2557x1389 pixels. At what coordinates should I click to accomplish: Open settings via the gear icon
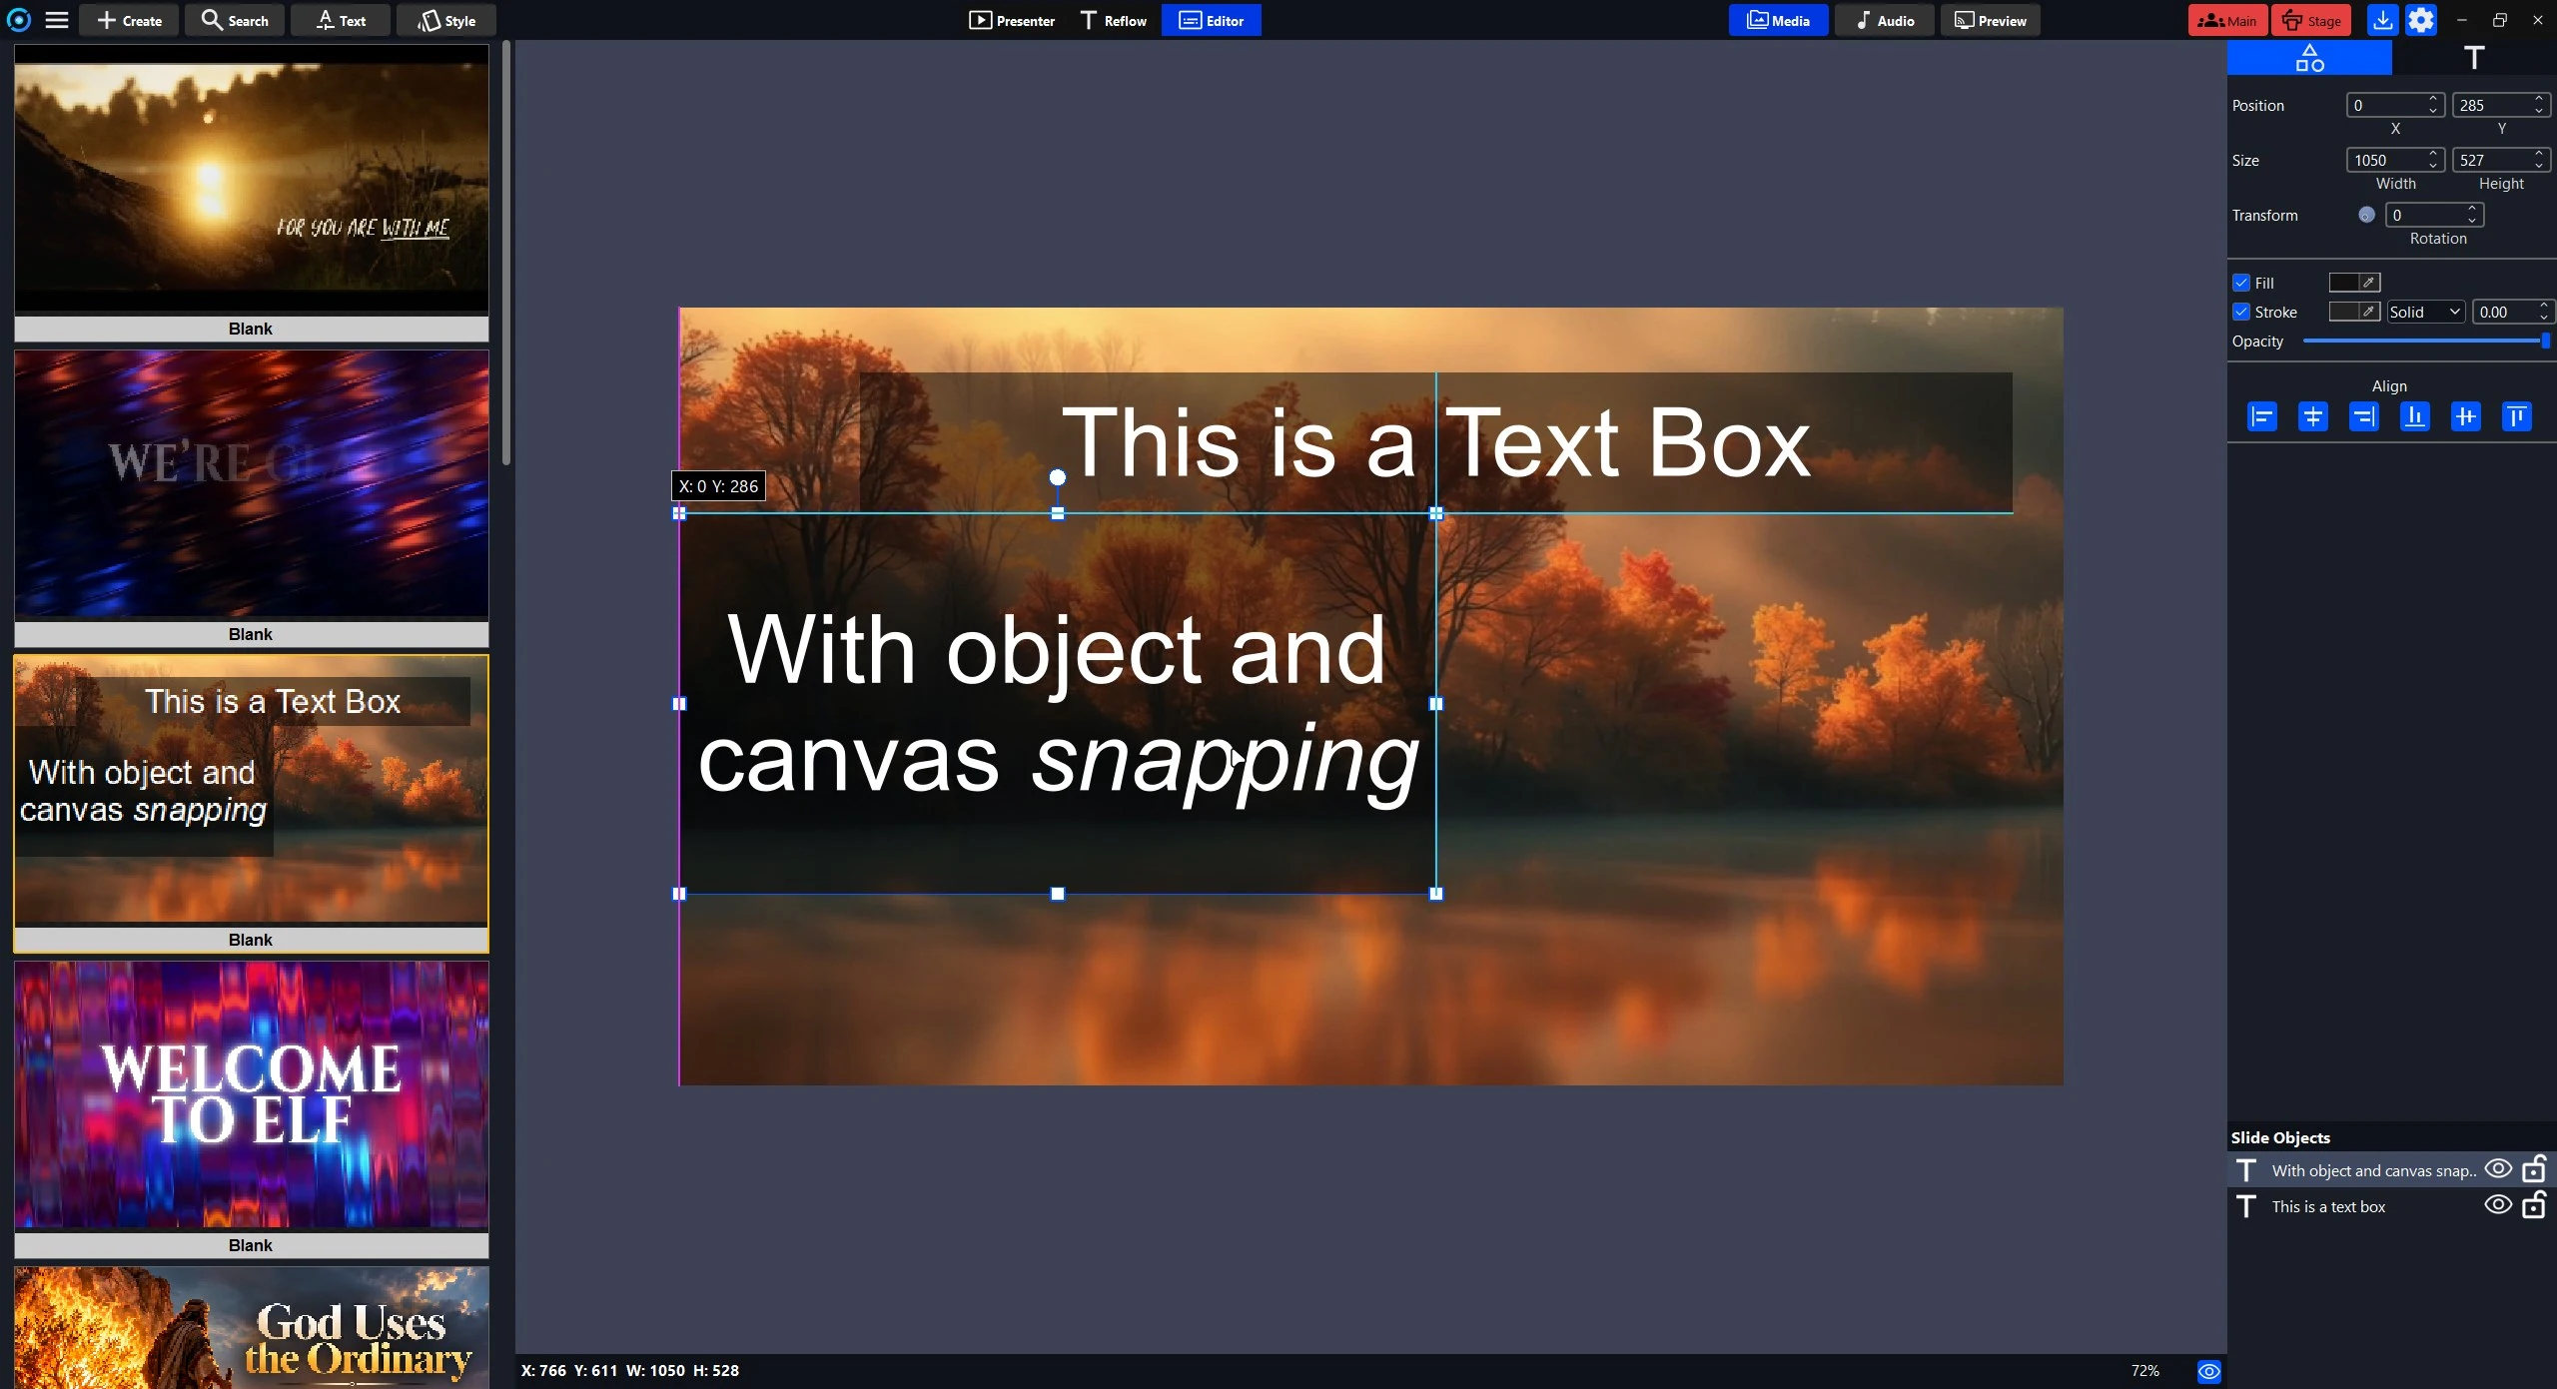point(2421,20)
